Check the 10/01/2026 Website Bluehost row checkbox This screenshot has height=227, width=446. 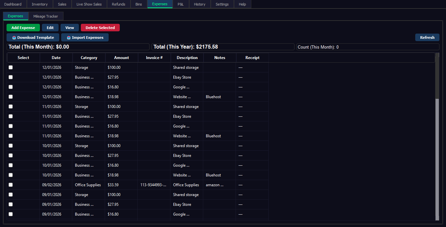[x=11, y=175]
